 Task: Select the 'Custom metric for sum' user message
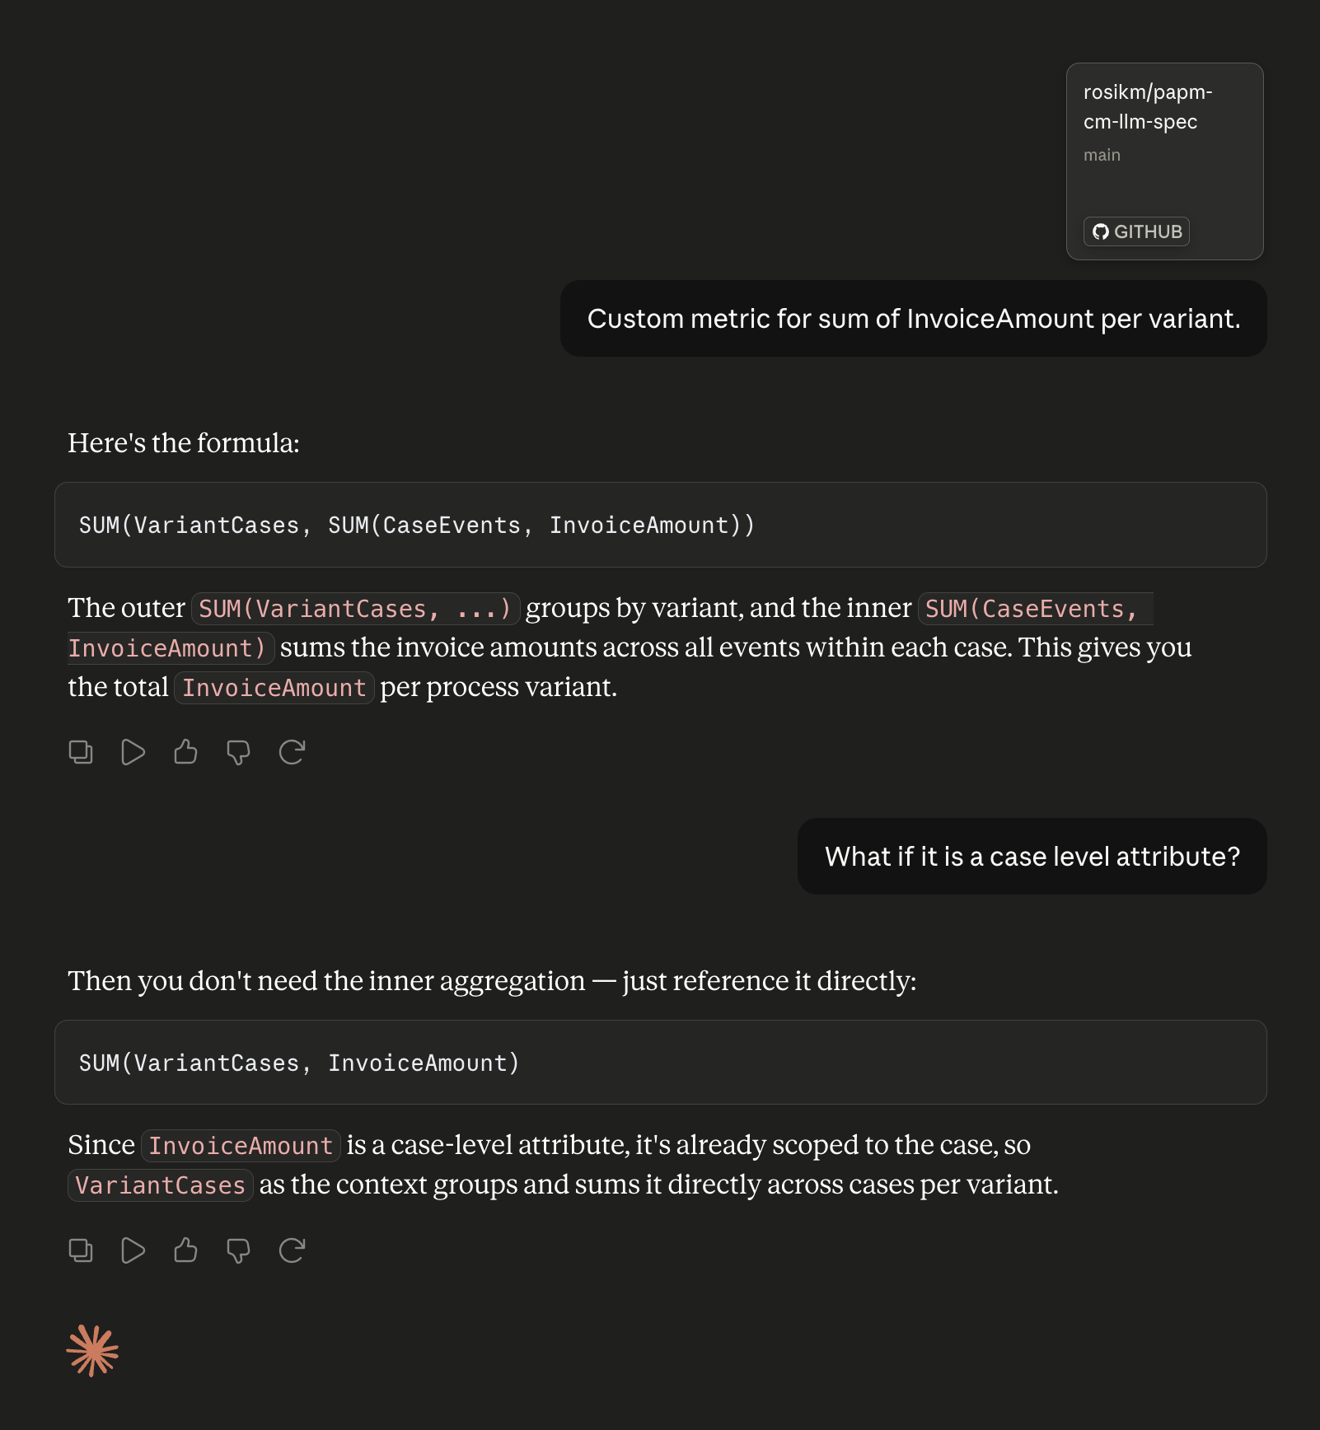(914, 319)
